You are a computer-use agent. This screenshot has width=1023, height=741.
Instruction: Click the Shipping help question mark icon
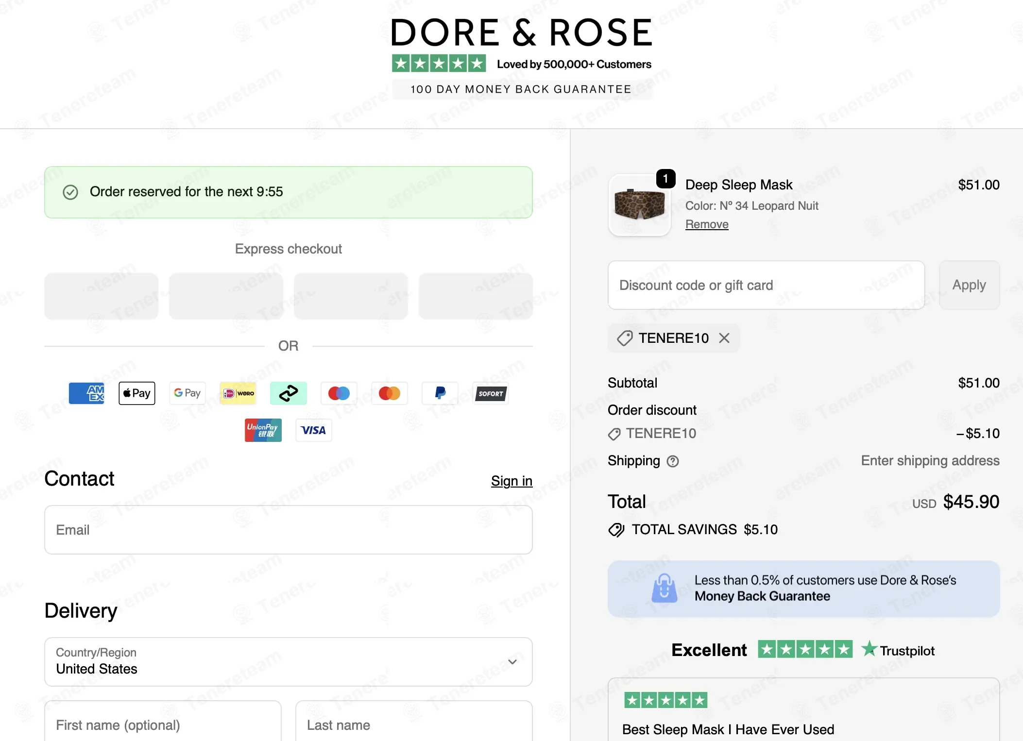click(x=673, y=461)
